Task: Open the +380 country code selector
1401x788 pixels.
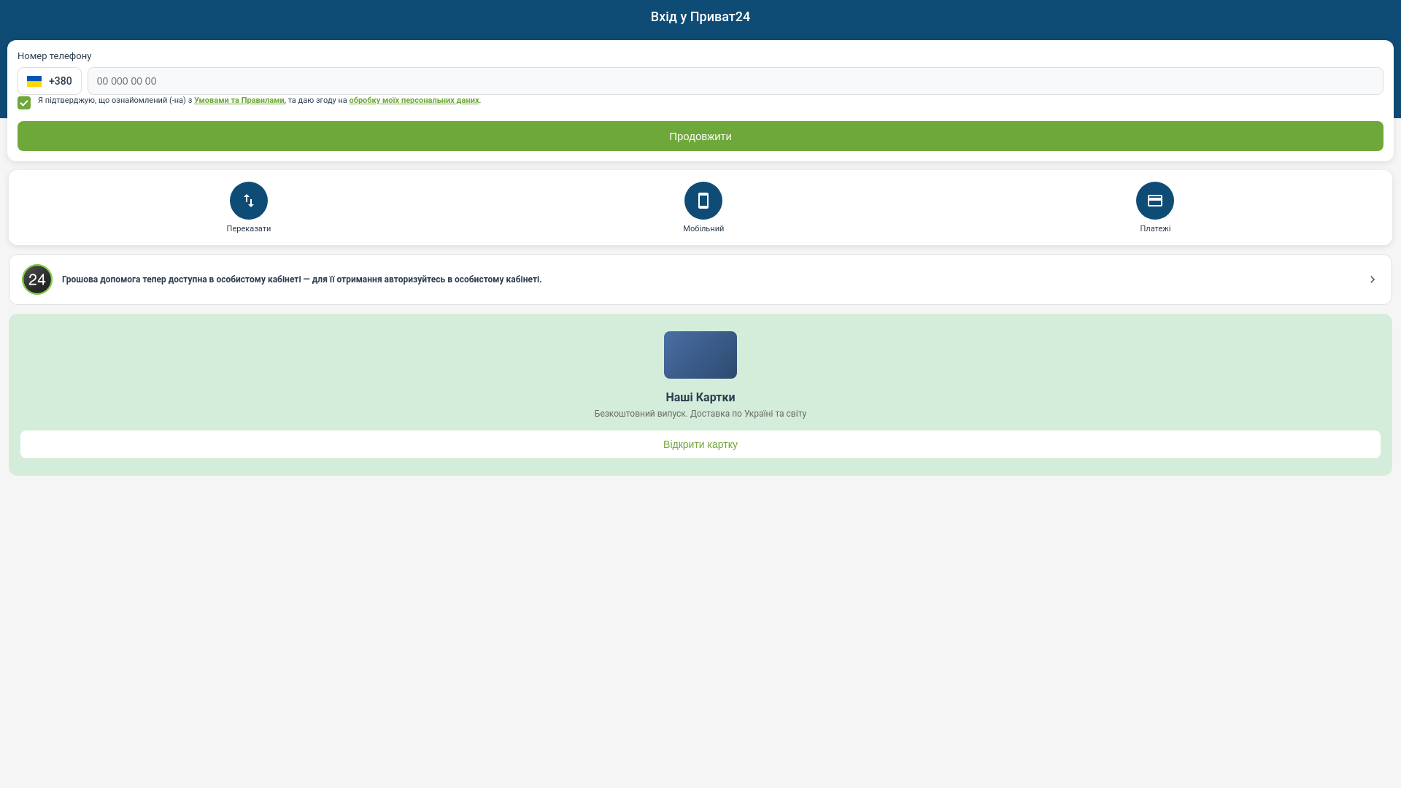Action: (x=50, y=81)
